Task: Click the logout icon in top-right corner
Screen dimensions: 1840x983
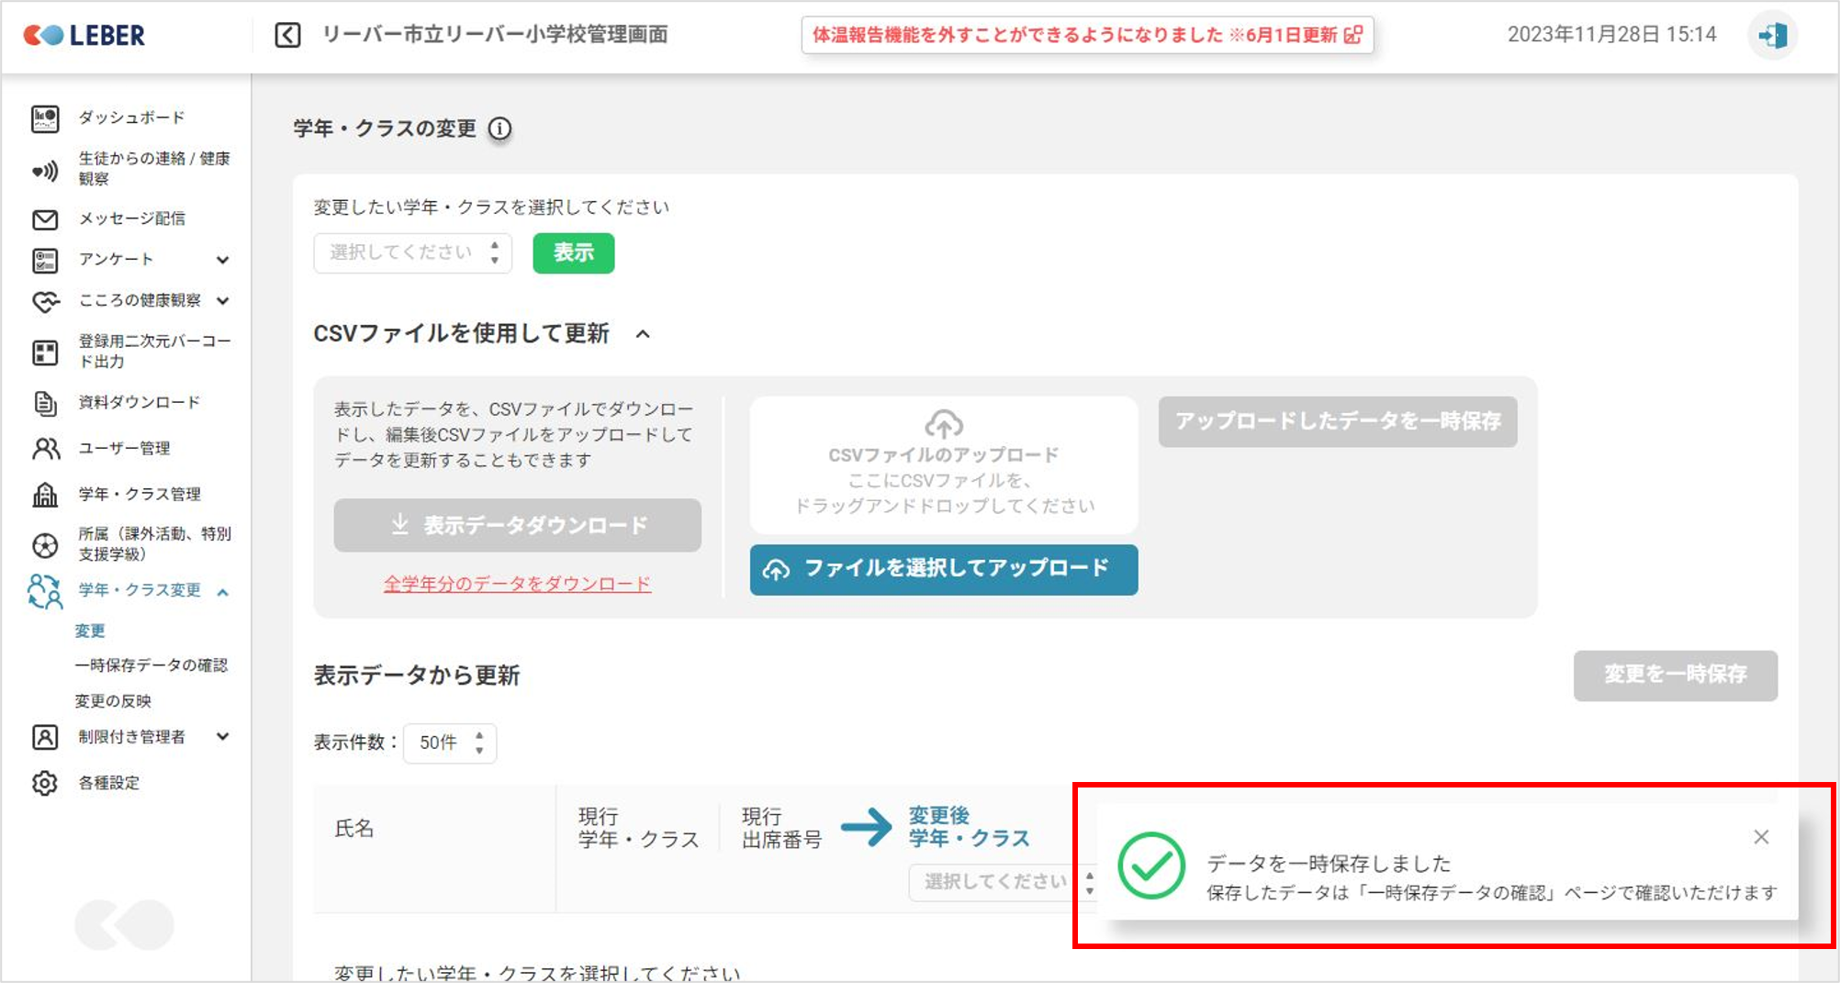Action: [1771, 36]
